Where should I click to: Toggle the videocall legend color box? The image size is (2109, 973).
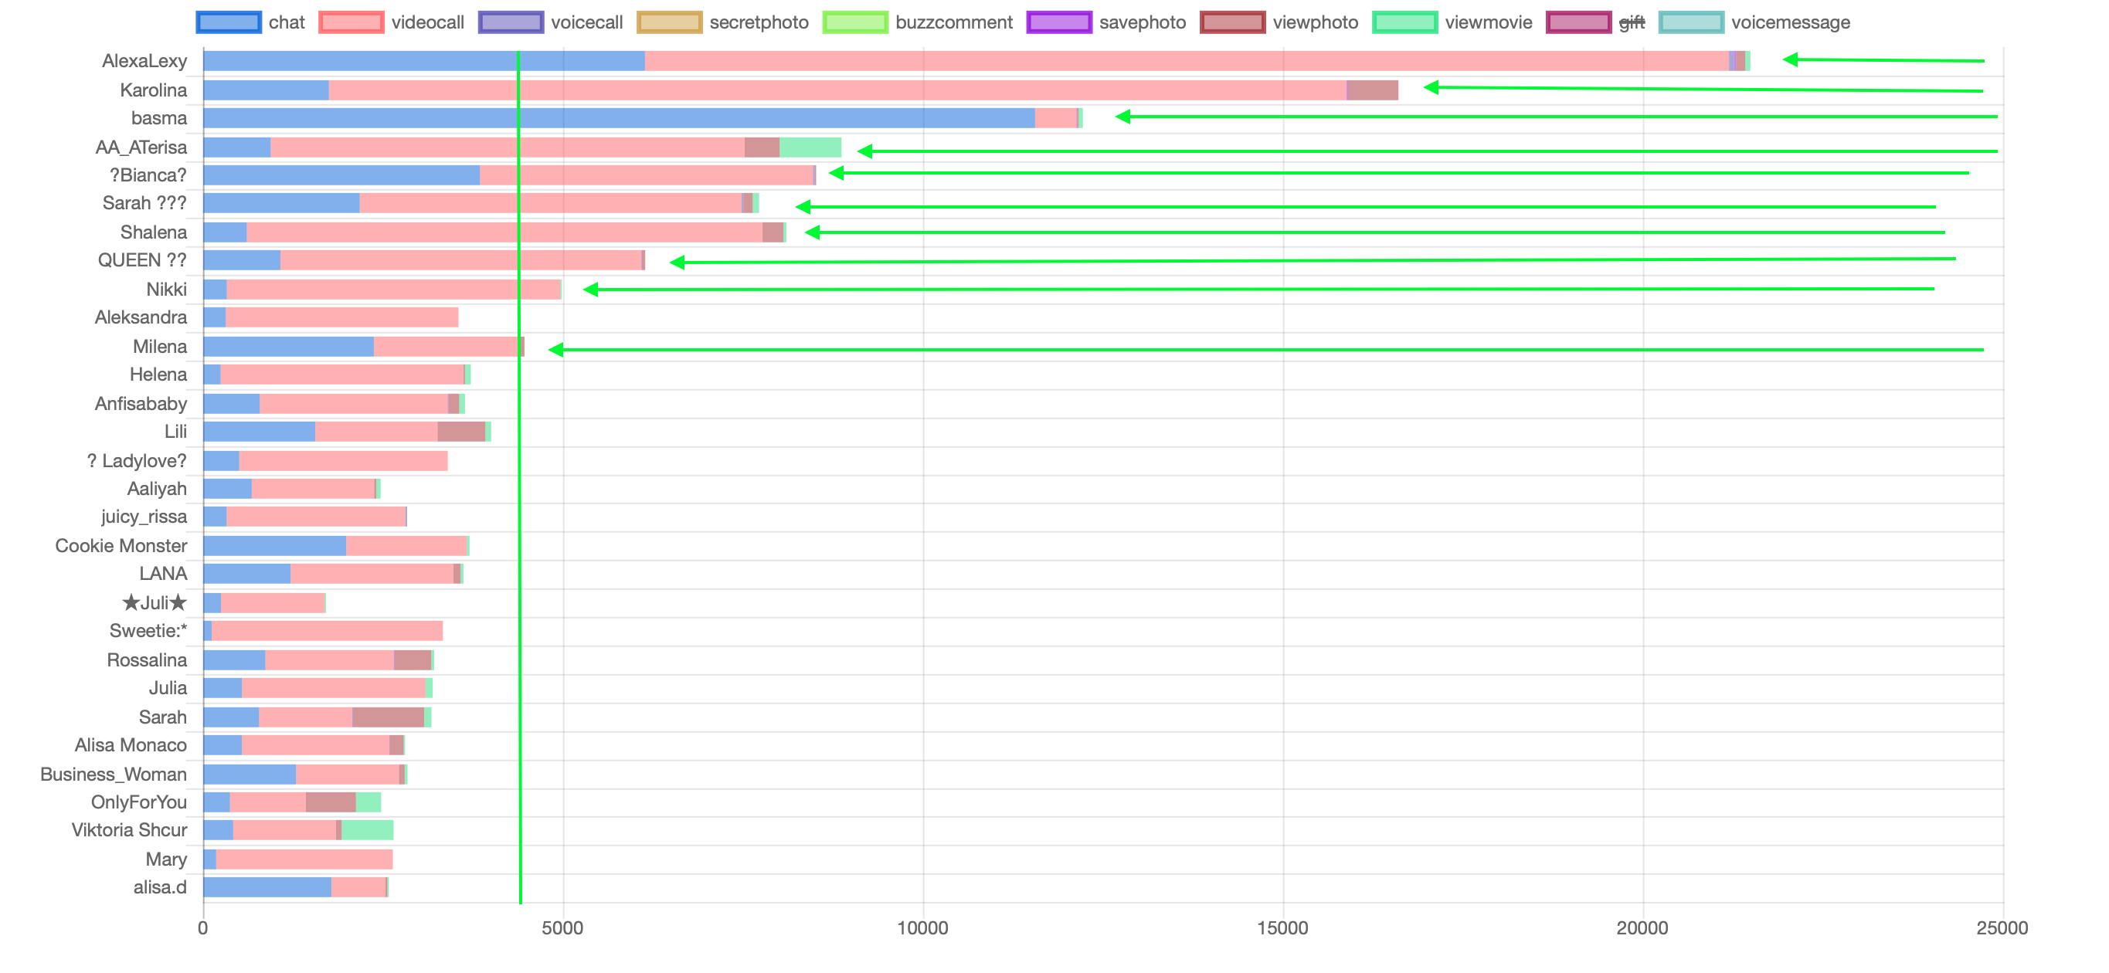tap(351, 22)
